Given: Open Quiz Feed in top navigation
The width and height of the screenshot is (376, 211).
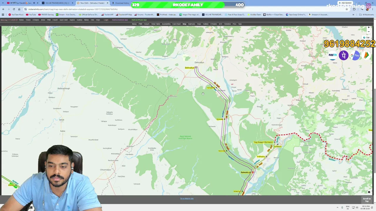Looking at the screenshot, I should pos(63,20).
